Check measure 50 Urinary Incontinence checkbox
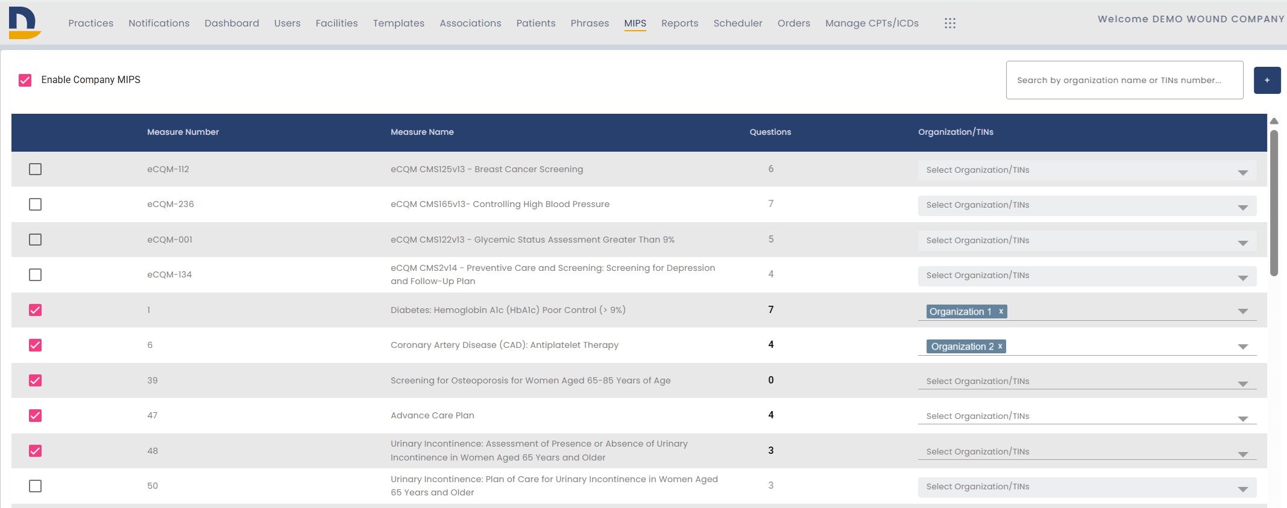This screenshot has height=508, width=1287. (x=36, y=486)
